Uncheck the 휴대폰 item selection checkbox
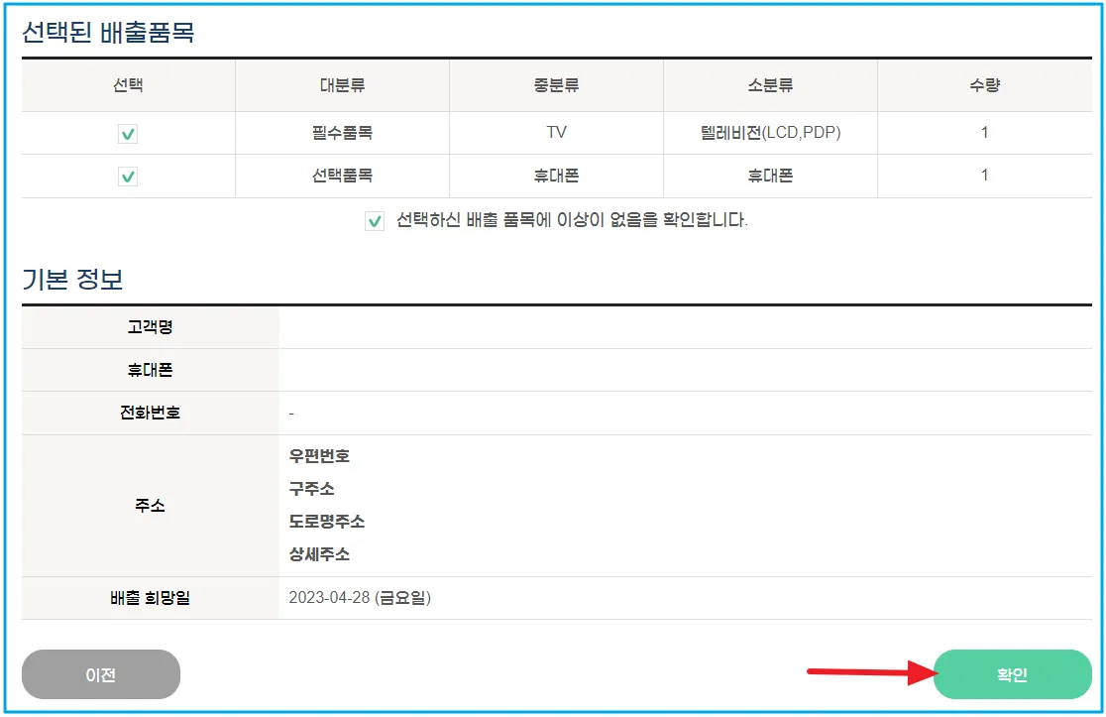1106x717 pixels. coord(127,176)
